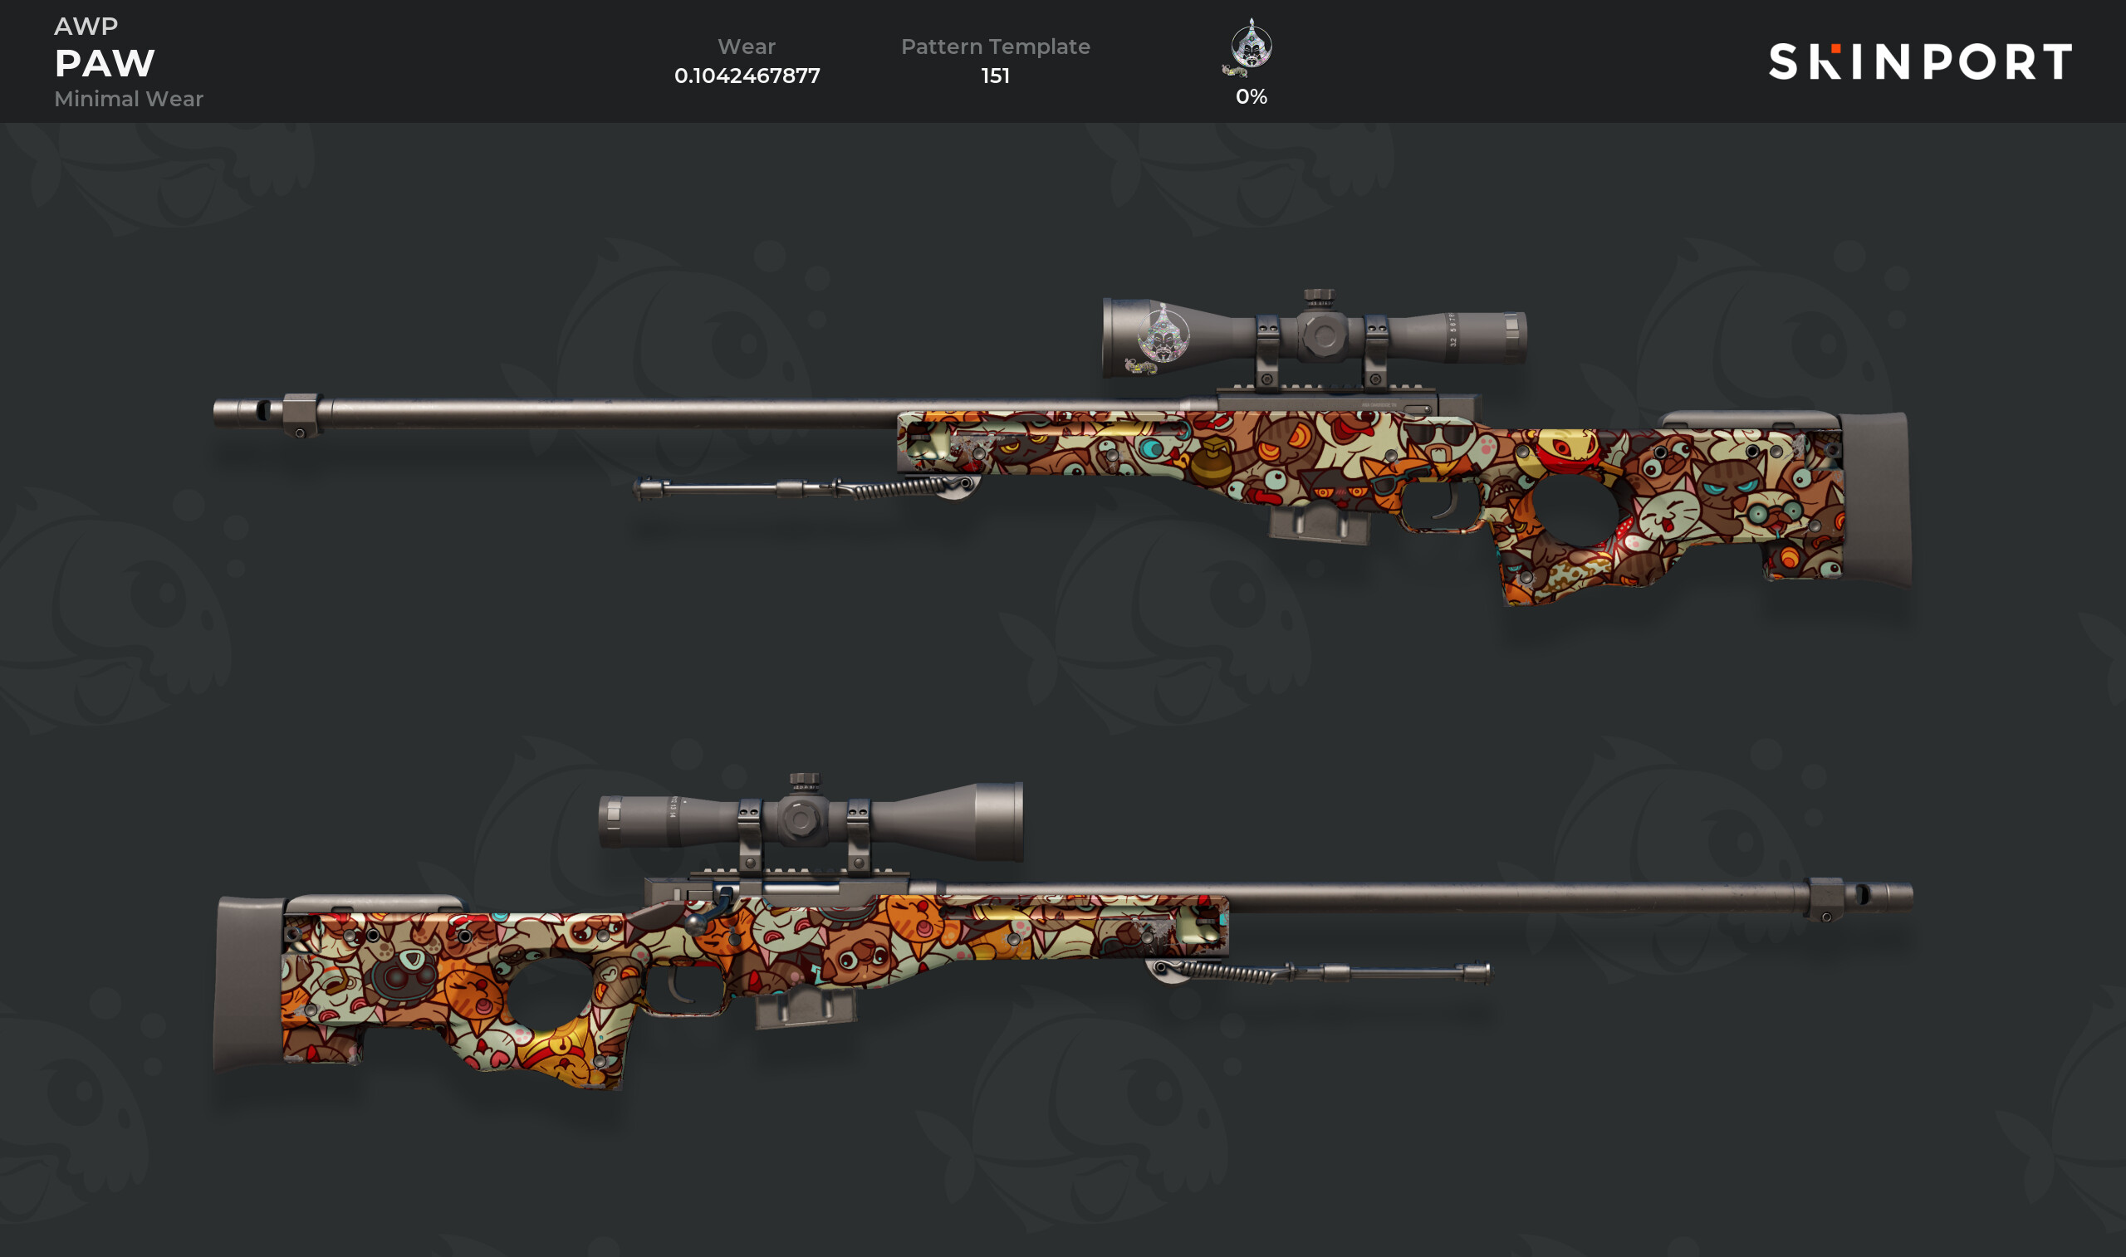The width and height of the screenshot is (2126, 1257).
Task: Click the 0% sticker wear label
Action: 1251,96
